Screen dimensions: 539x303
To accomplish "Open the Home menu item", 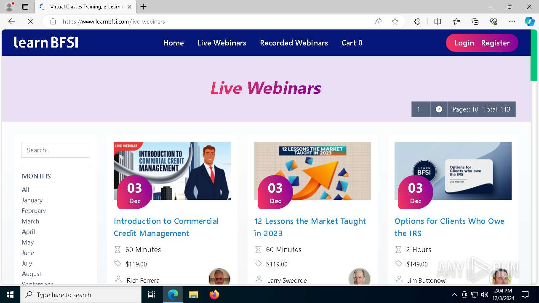I will 173,43.
